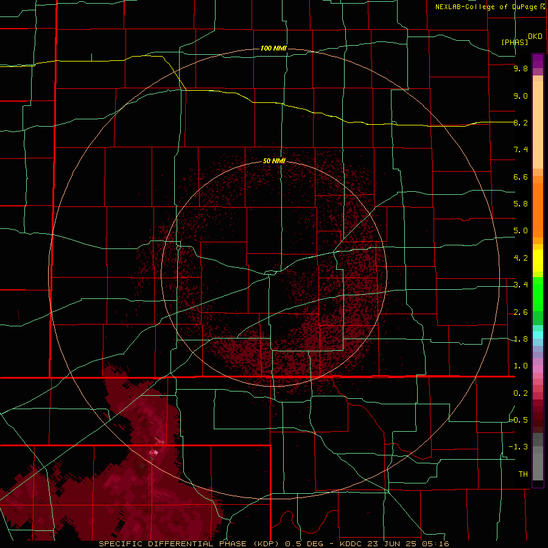
Task: Pick the purple top color bar segment
Action: point(538,61)
